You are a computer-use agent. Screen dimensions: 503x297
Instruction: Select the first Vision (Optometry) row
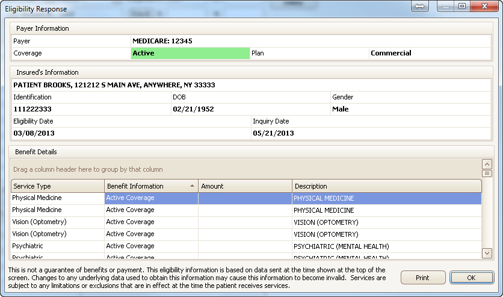point(57,222)
